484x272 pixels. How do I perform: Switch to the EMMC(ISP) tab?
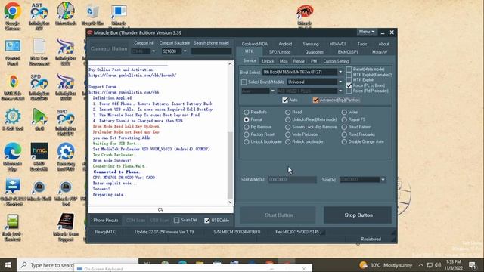click(x=348, y=52)
